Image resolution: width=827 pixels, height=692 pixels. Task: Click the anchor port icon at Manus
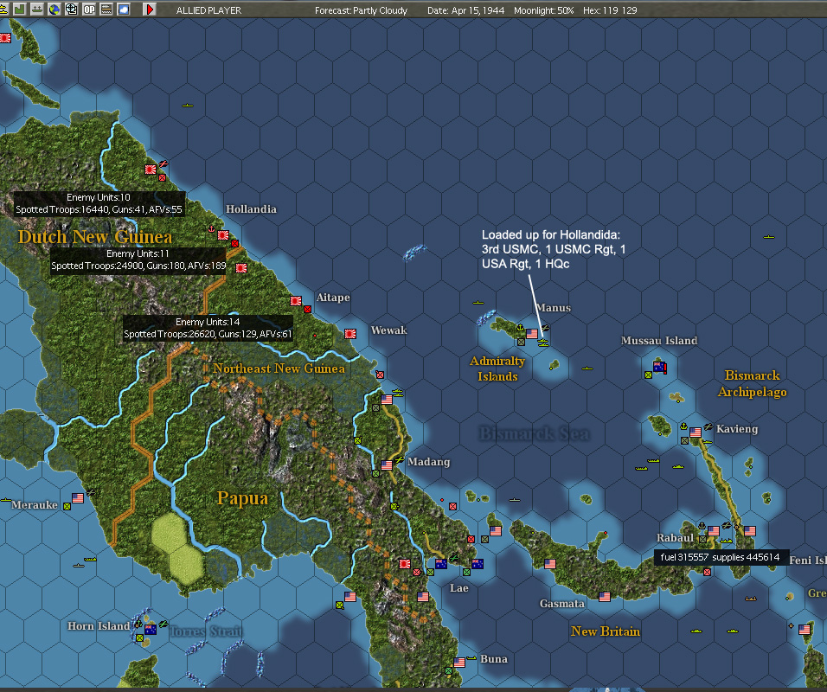[520, 328]
